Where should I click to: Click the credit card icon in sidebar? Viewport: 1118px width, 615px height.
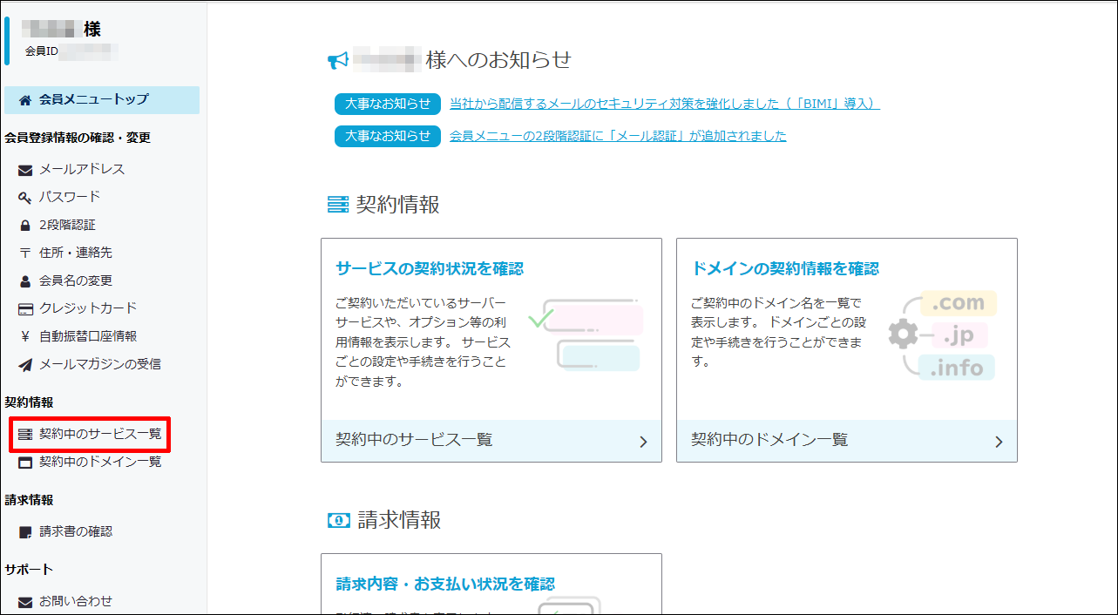tap(25, 308)
